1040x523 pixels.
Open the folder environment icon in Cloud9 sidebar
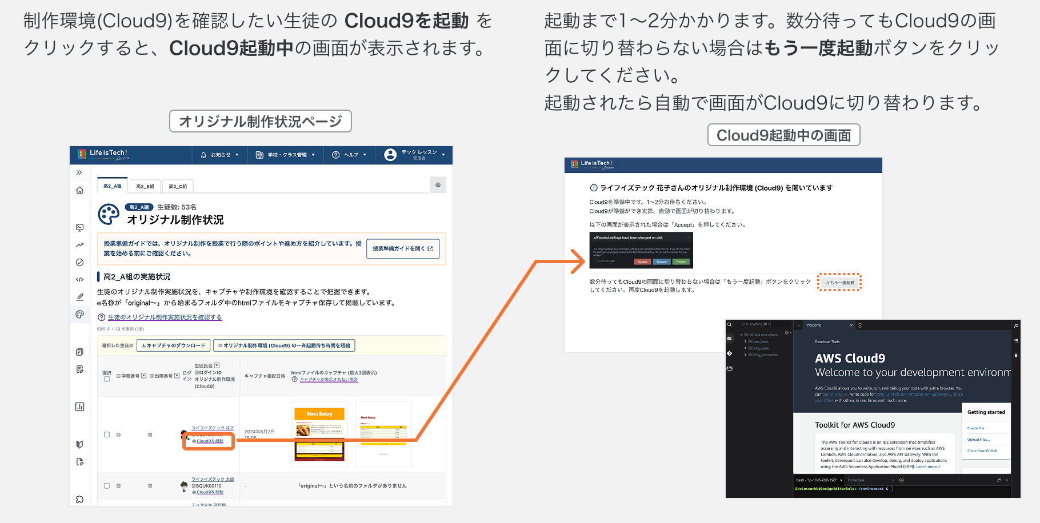pyautogui.click(x=730, y=339)
